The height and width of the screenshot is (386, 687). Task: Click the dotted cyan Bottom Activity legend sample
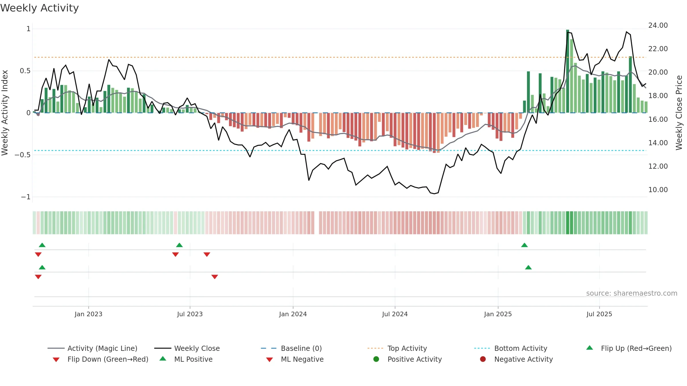(x=482, y=348)
